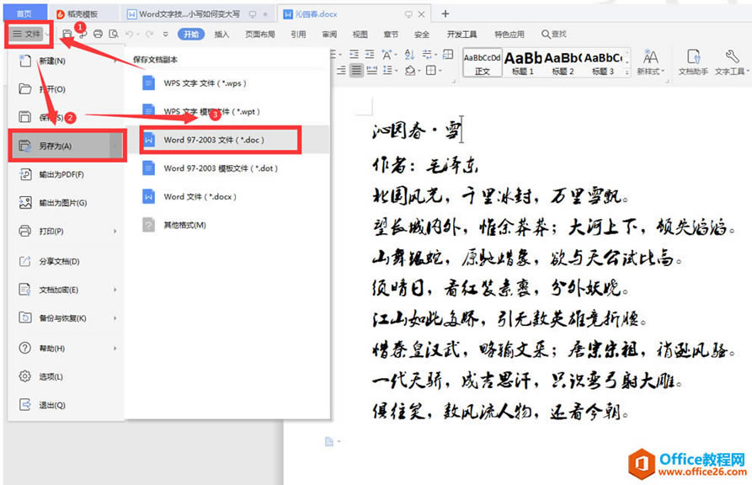
Task: Switch to the 插入 ribbon tab
Action: [221, 34]
